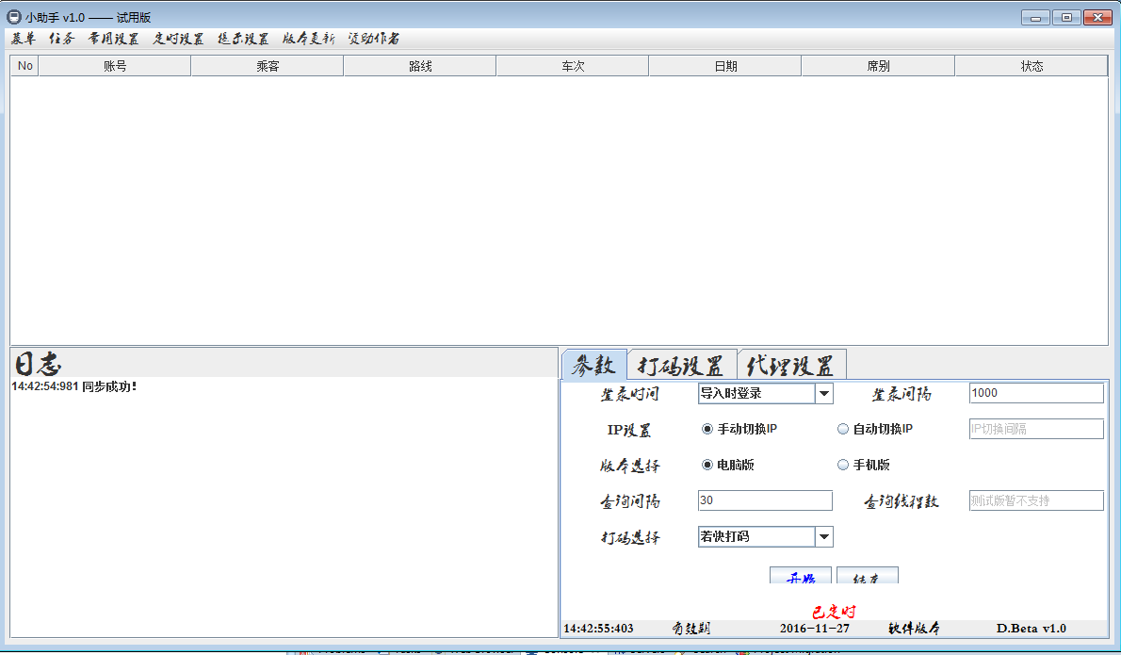Click the 结束 stop button
Screen dimensions: 1121x655
(x=867, y=576)
